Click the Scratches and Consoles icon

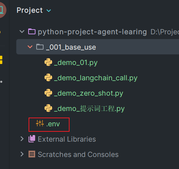click(32, 154)
